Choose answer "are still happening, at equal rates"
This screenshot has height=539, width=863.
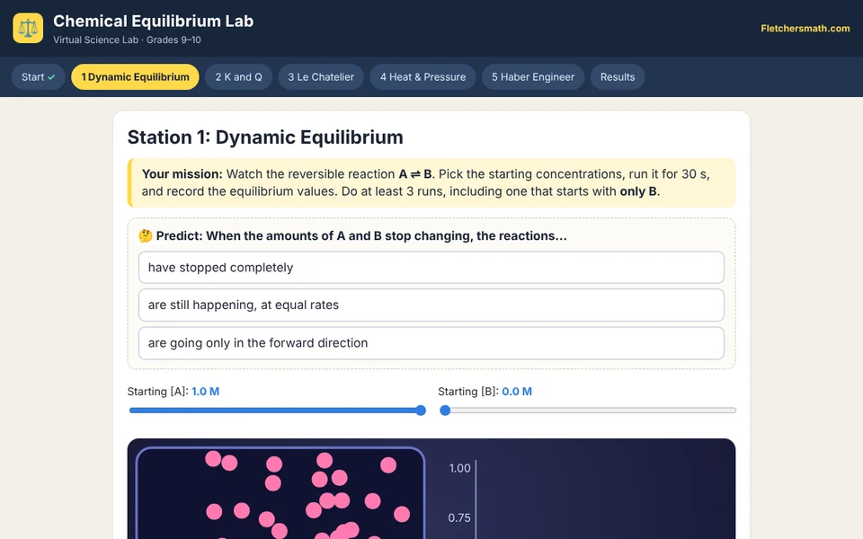[431, 305]
